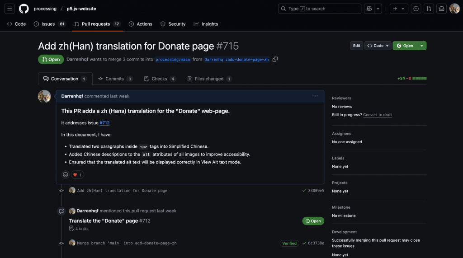The width and height of the screenshot is (463, 258).
Task: Focus the Type / to search field
Action: (320, 9)
